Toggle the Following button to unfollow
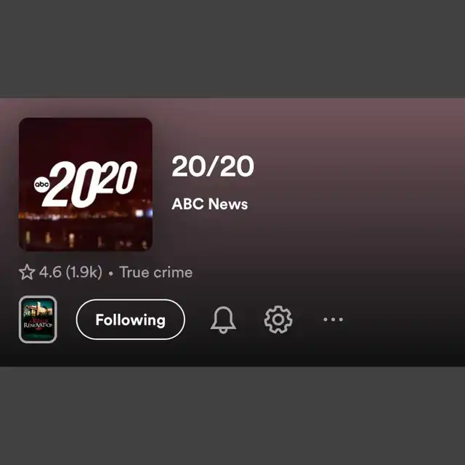The image size is (465, 465). [x=131, y=320]
